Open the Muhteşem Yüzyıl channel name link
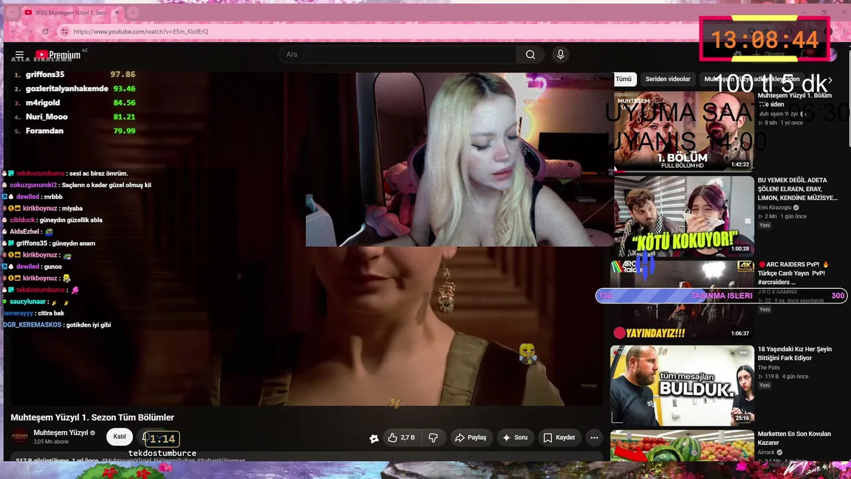 coord(61,433)
